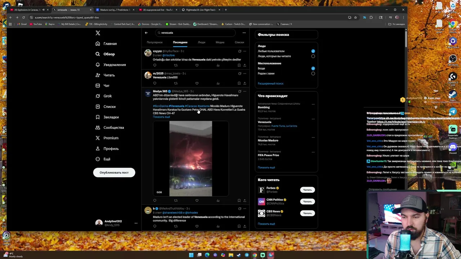This screenshot has height=259, width=461.
Task: Follow CBS News with Читать button
Action: (x=307, y=213)
